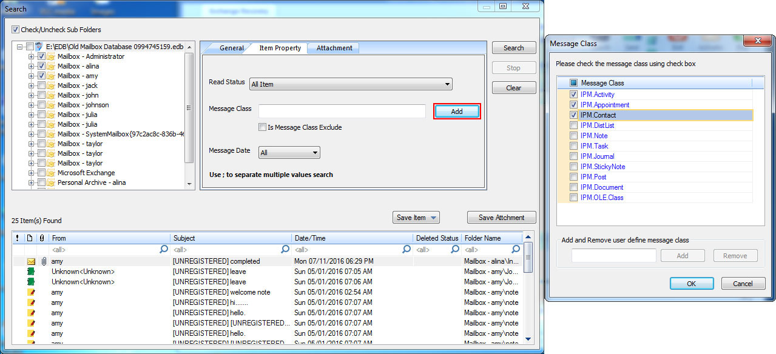
Task: Click the folder icon for Mailbox - jack
Action: [52, 85]
